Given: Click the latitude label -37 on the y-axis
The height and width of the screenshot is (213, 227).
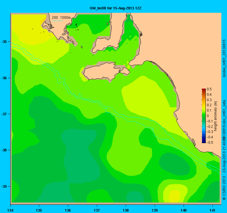Looking at the screenshot, I should point(4,114).
